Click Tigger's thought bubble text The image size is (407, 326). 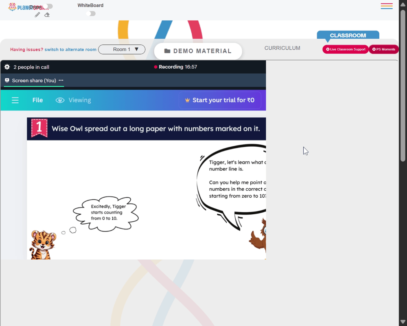[108, 212]
